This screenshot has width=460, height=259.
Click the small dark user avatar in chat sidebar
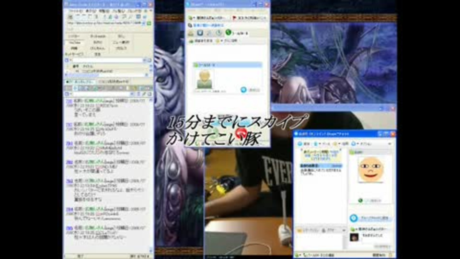[354, 237]
